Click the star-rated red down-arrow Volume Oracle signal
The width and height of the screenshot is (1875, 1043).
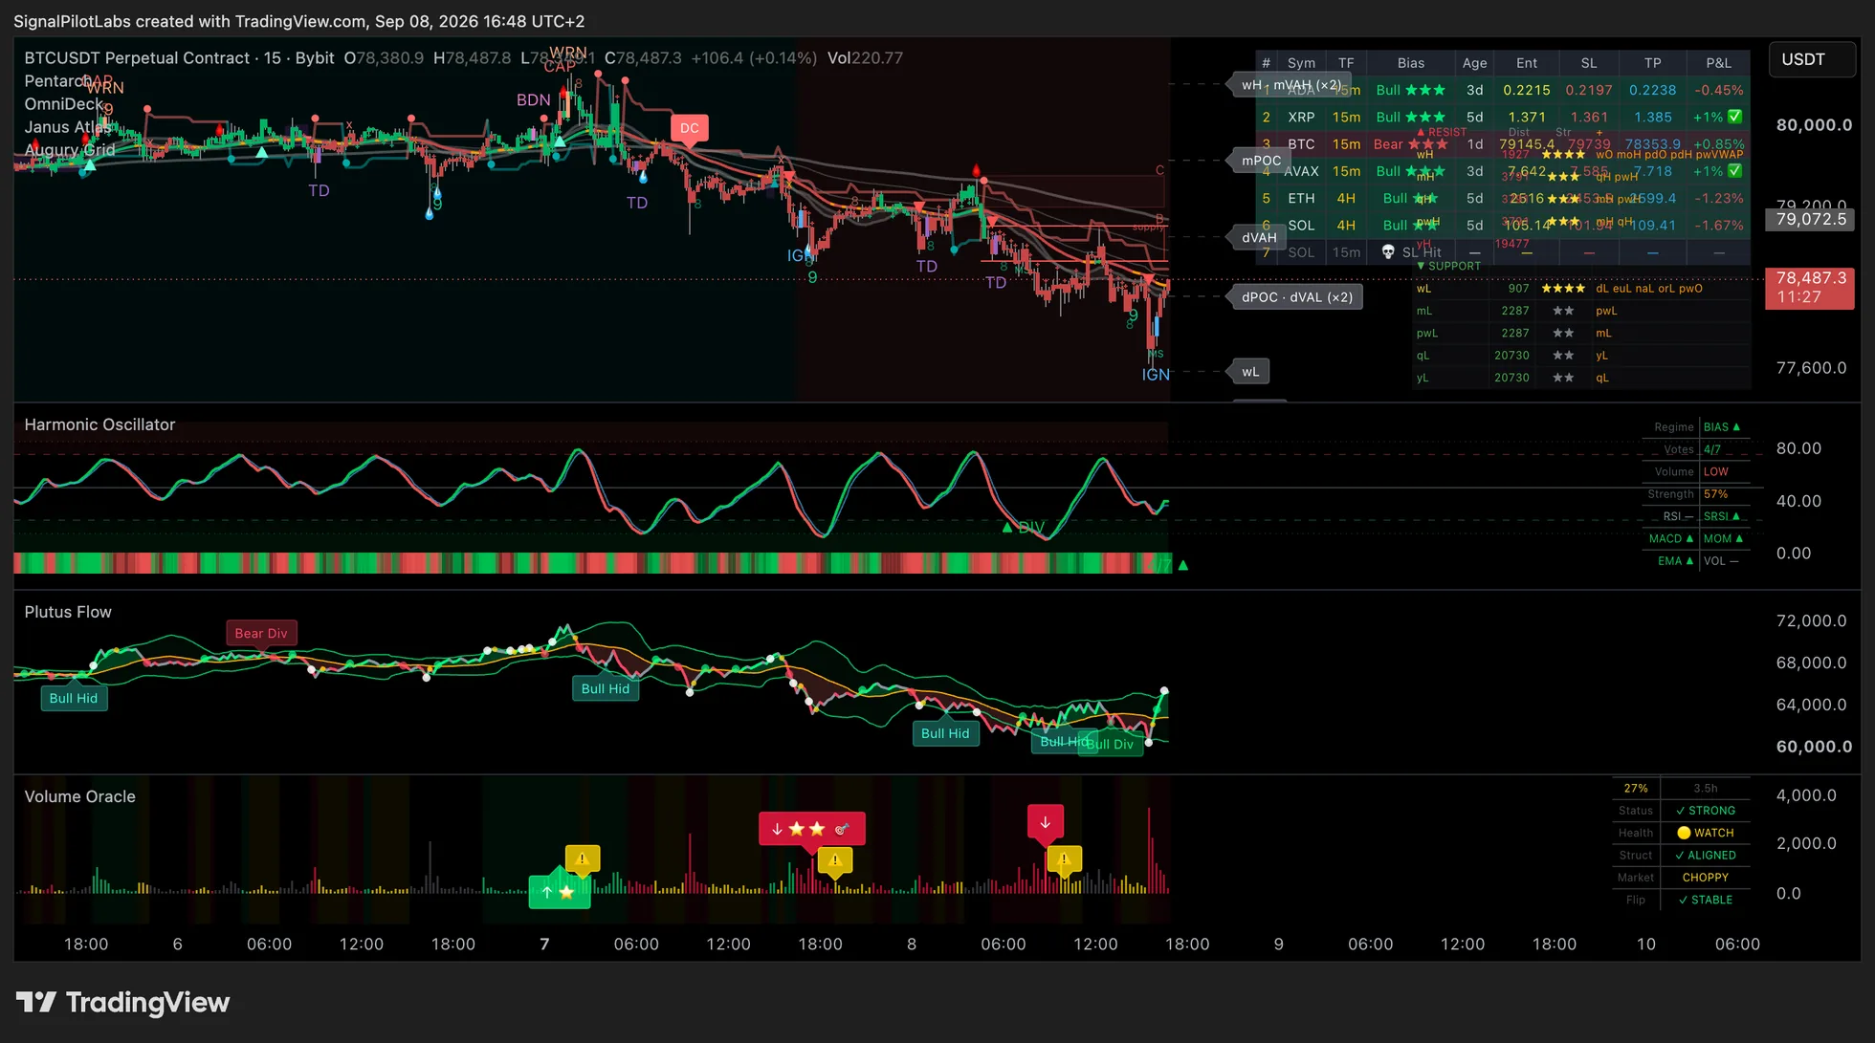click(811, 829)
